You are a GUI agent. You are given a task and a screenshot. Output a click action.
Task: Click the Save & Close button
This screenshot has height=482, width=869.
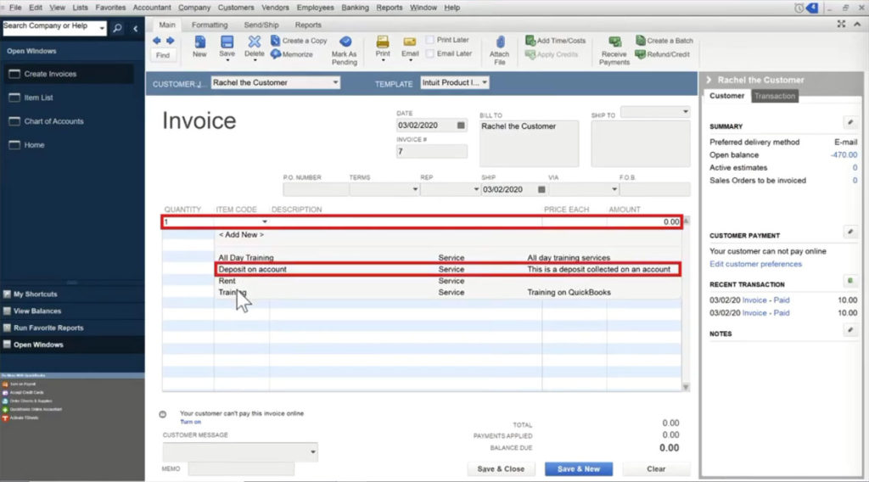[501, 468]
